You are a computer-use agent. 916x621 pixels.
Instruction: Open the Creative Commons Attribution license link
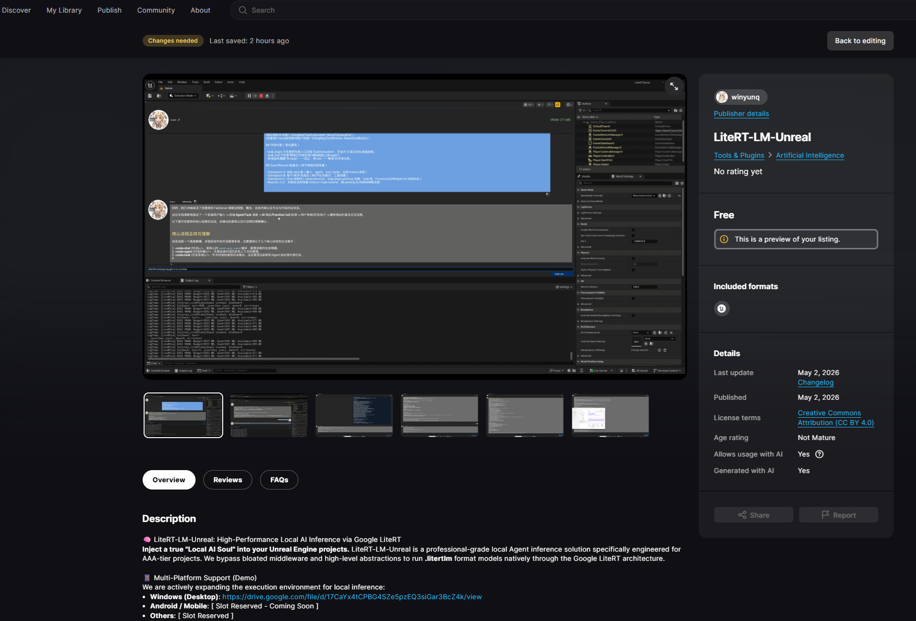(835, 418)
